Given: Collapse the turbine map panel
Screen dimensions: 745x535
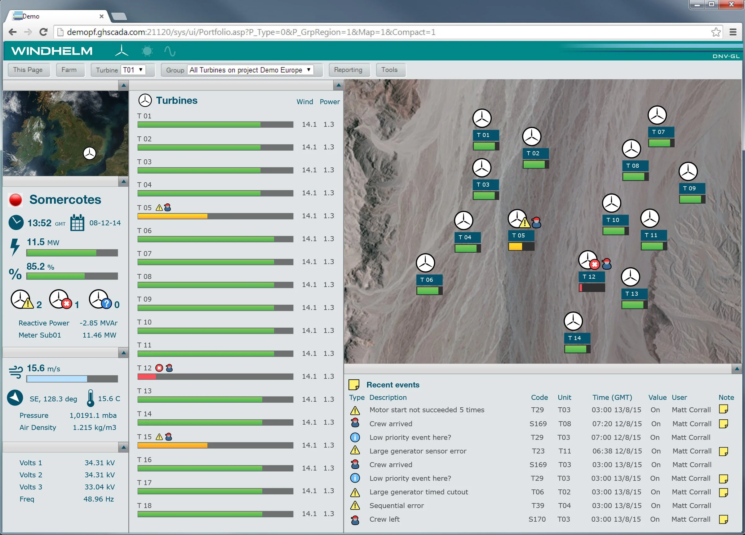Looking at the screenshot, I should [x=737, y=369].
